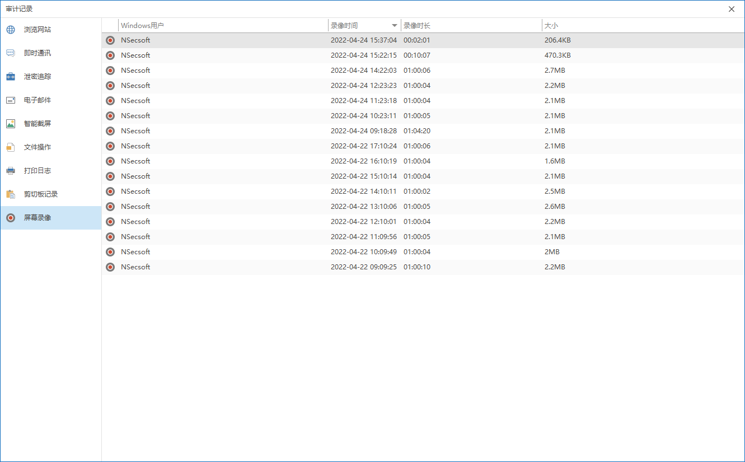Click record icon of 2022-04-22 15:10:14 row
Image resolution: width=745 pixels, height=462 pixels.
pos(110,176)
